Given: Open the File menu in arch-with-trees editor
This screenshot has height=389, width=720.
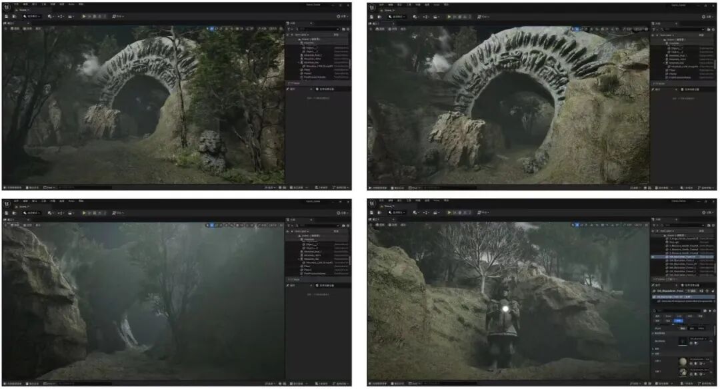Looking at the screenshot, I should pyautogui.click(x=16, y=4).
